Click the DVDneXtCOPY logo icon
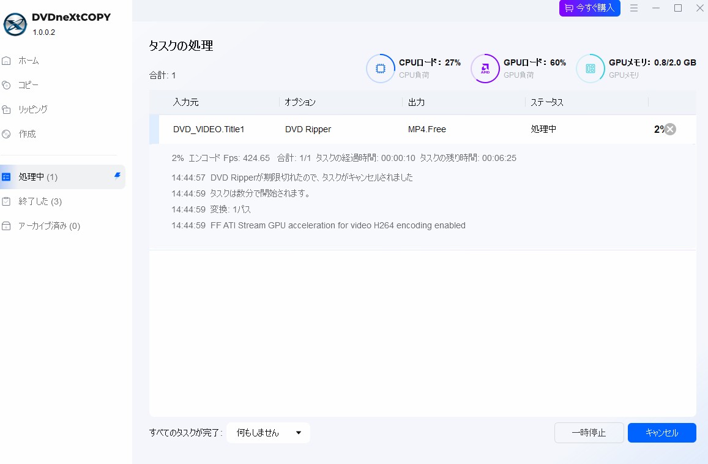Screen dimensions: 708x464 (x=15, y=24)
